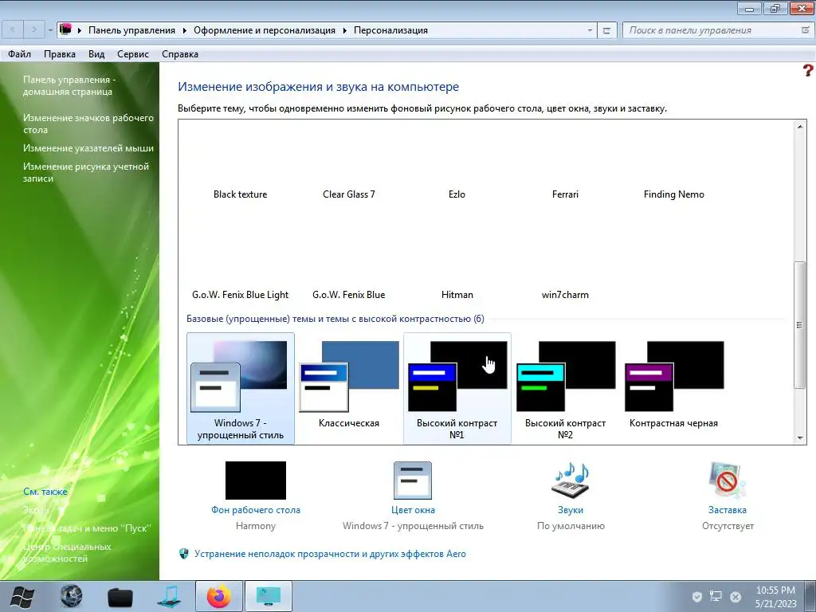Open Устранение неполадок прозрачности Aero link
This screenshot has height=612, width=816.
click(x=330, y=554)
